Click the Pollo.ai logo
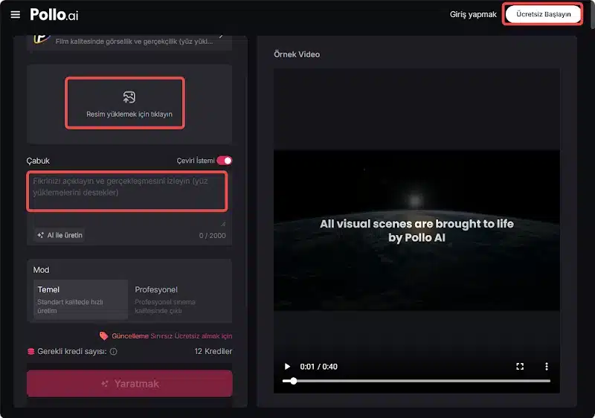 tap(54, 15)
